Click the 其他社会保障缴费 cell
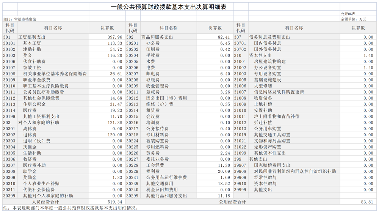The image size is (379, 213). pyautogui.click(x=41, y=98)
